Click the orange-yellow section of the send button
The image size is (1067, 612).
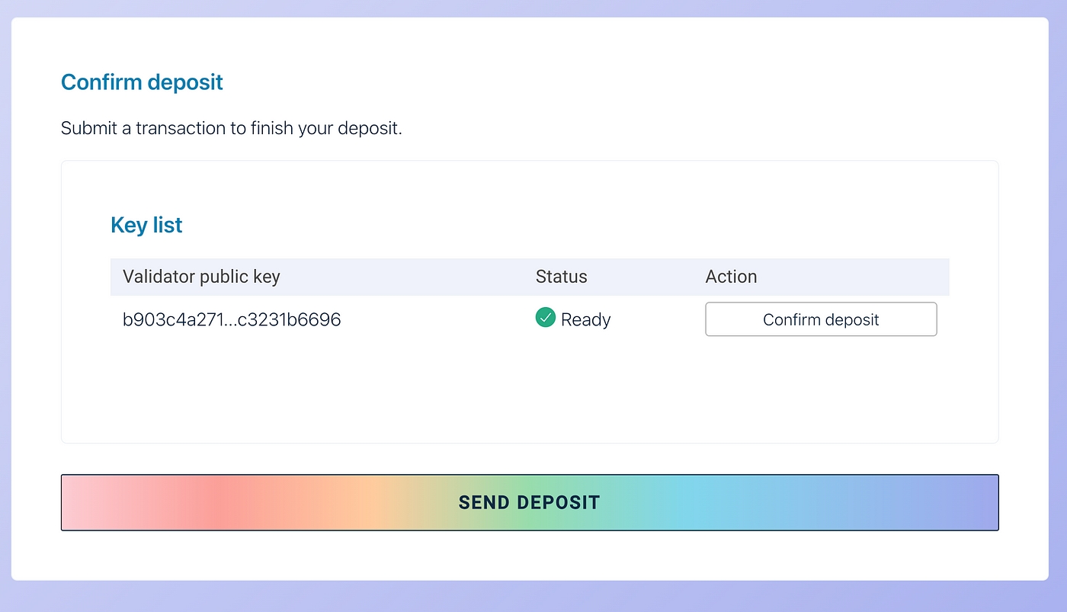pyautogui.click(x=358, y=502)
